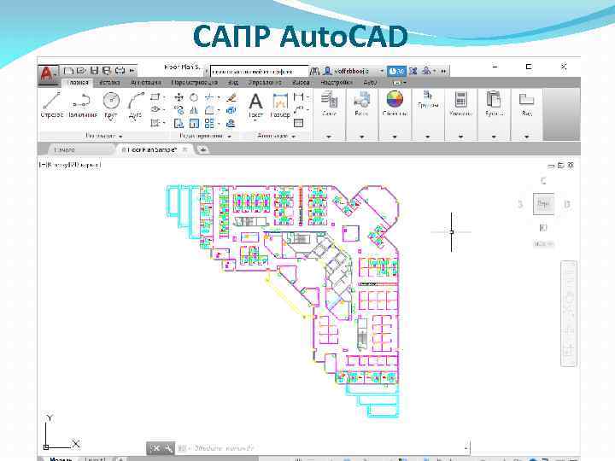Expand the Draw (Рисование) panel
615x461 pixels.
[104, 136]
